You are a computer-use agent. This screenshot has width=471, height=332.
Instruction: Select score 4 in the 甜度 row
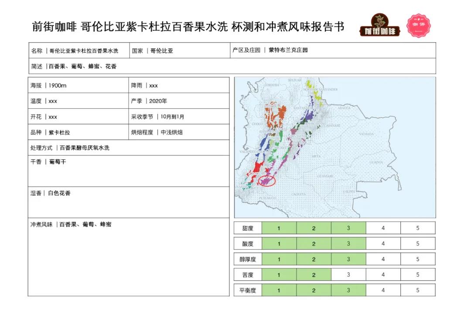coord(383,228)
